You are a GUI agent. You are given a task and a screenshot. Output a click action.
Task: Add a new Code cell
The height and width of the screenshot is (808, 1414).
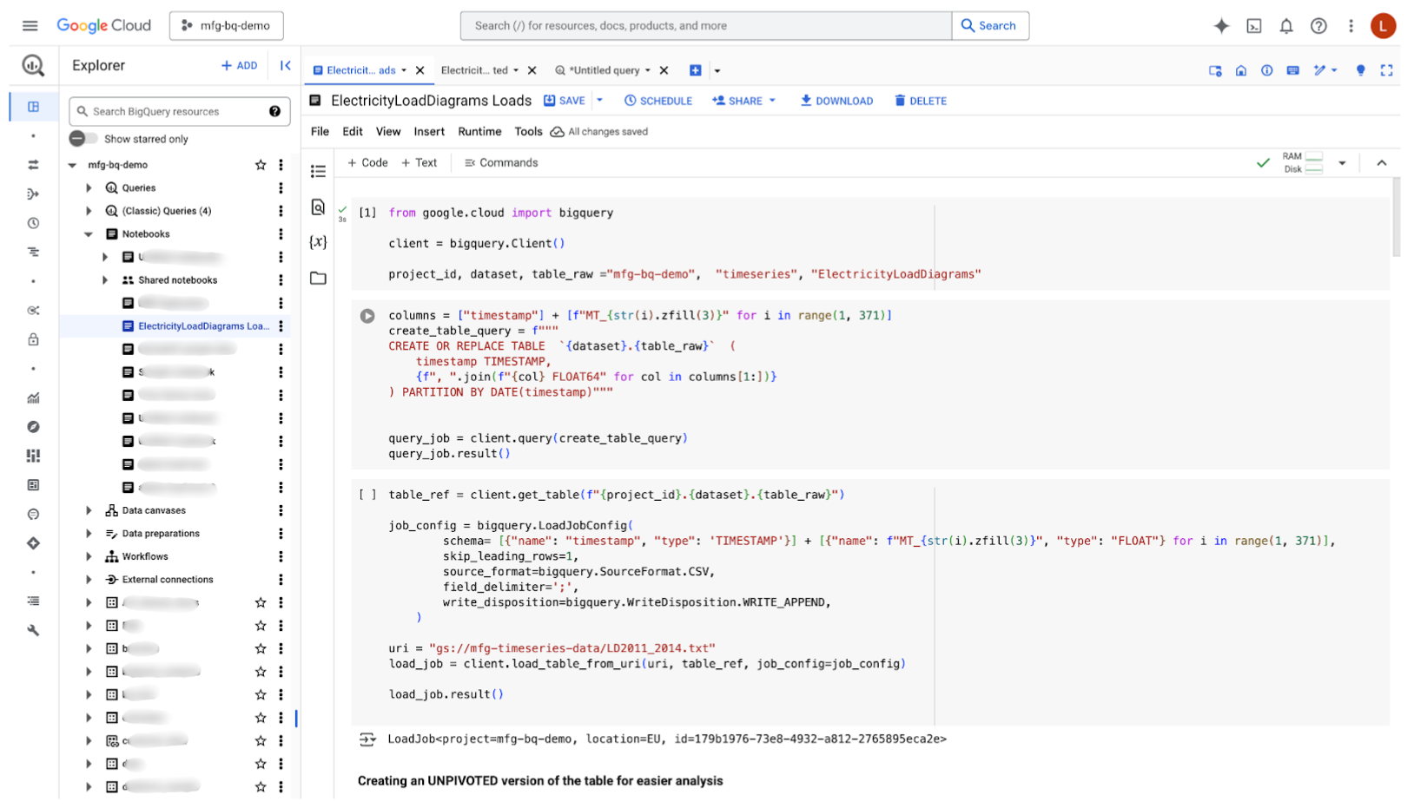(367, 163)
